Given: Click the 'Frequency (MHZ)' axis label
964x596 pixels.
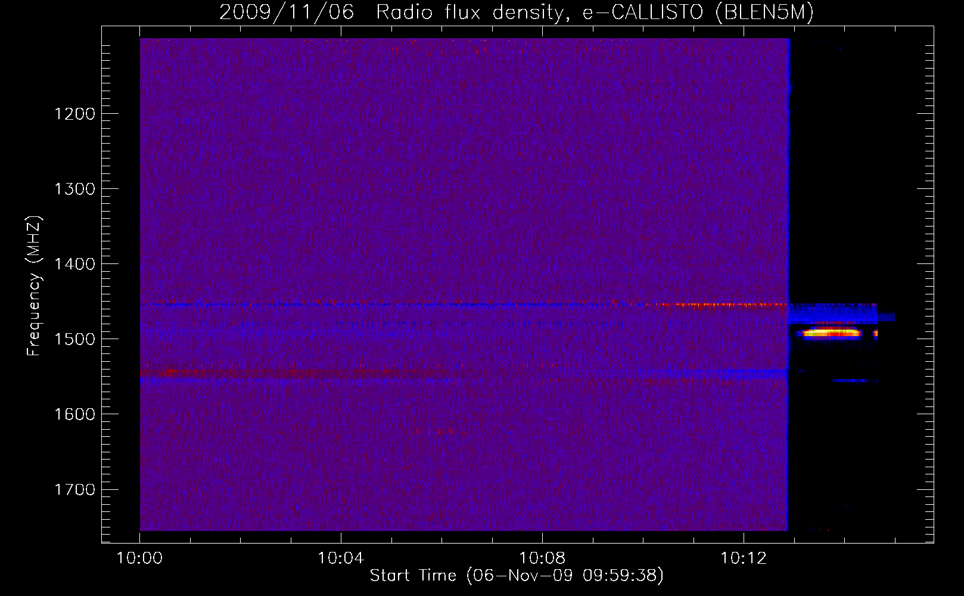Looking at the screenshot, I should coord(34,286).
